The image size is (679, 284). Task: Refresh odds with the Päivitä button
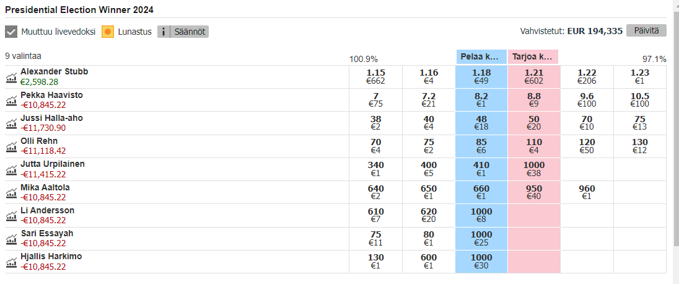(646, 30)
